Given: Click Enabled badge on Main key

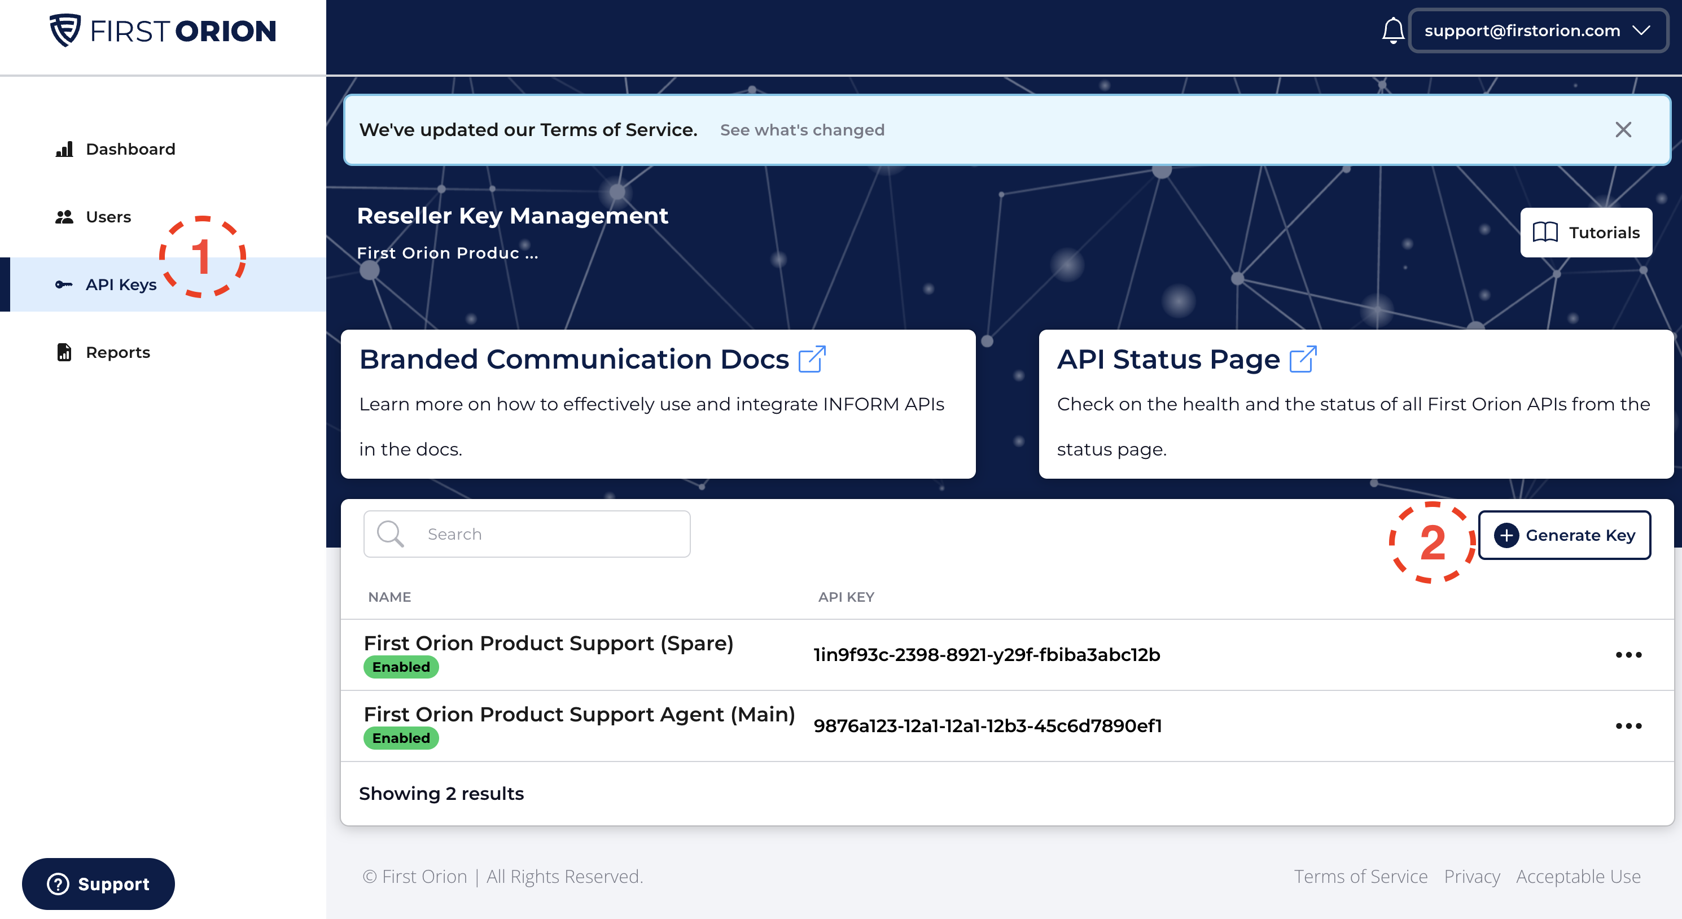Looking at the screenshot, I should pos(401,738).
